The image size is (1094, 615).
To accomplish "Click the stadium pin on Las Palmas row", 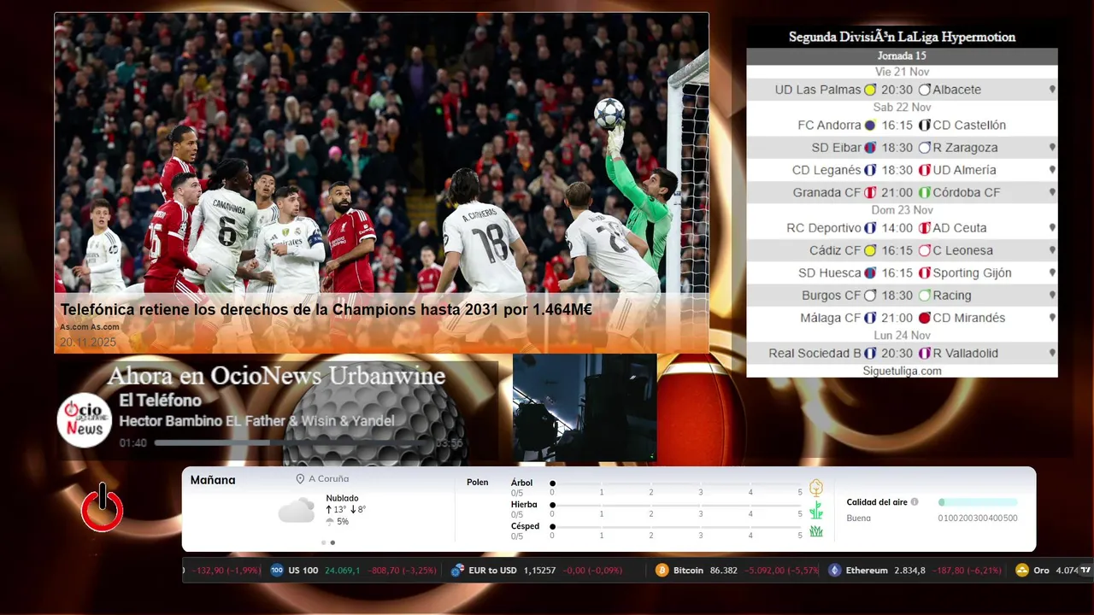I will point(1052,90).
